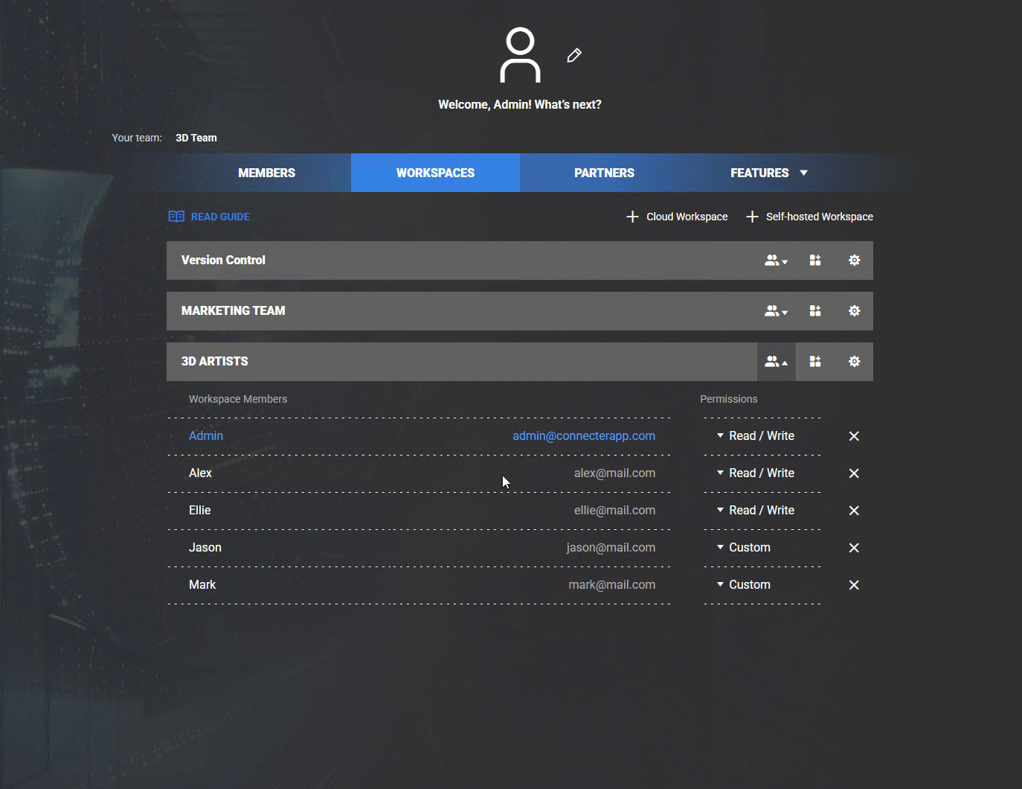Remove Admin from the workspace members
Viewport: 1022px width, 789px height.
point(854,436)
